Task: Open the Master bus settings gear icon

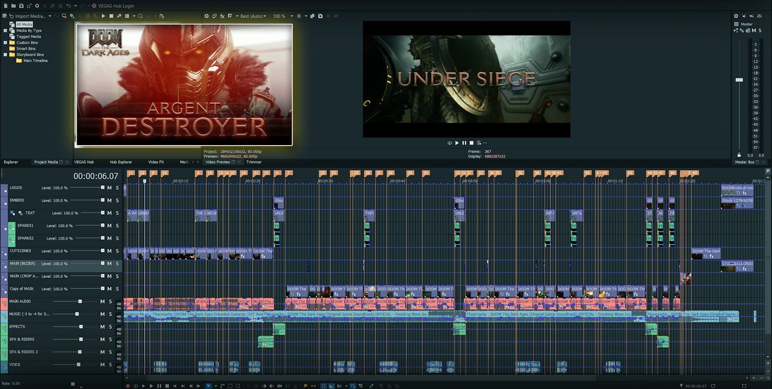Action: 737,15
